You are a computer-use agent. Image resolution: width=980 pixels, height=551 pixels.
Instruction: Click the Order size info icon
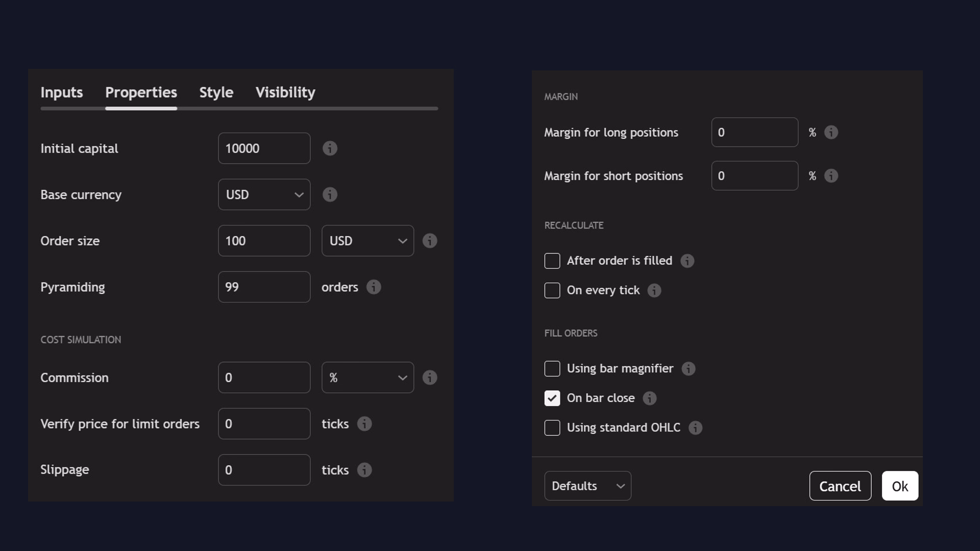pos(430,241)
